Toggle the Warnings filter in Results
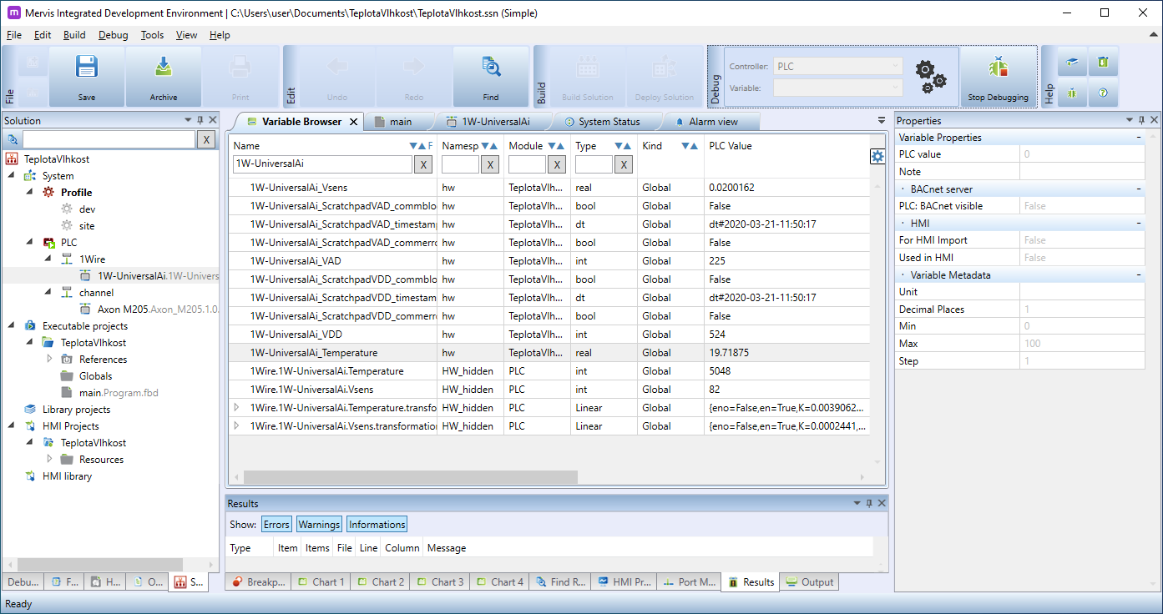This screenshot has height=614, width=1163. coord(319,525)
